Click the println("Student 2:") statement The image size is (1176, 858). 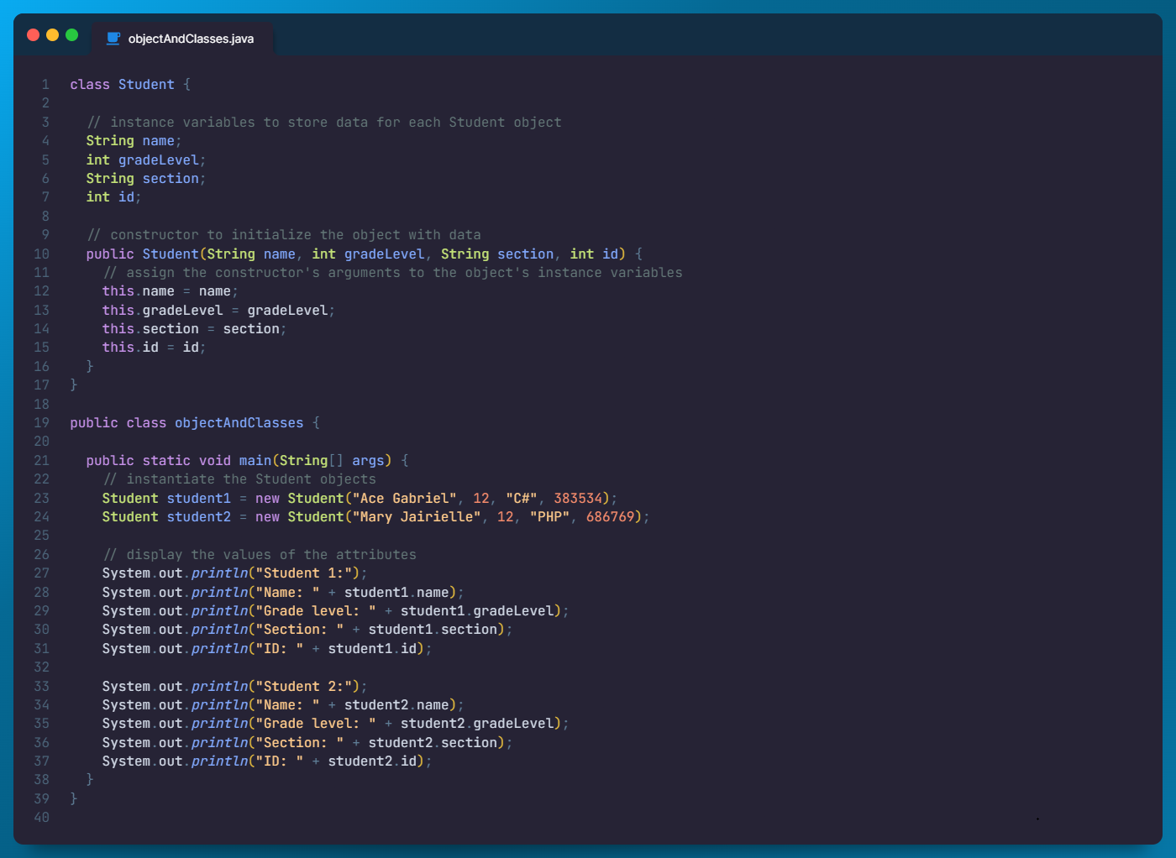[235, 687]
